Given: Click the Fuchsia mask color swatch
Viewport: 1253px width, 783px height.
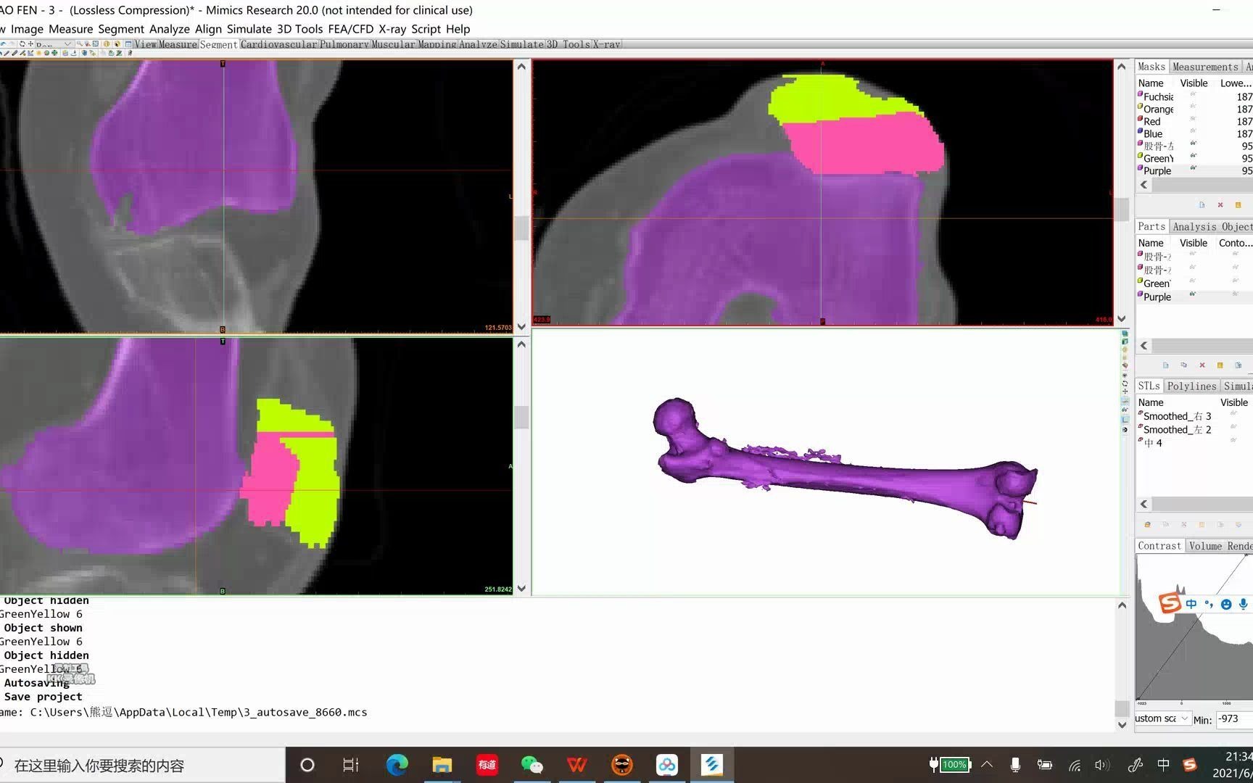Looking at the screenshot, I should point(1140,94).
